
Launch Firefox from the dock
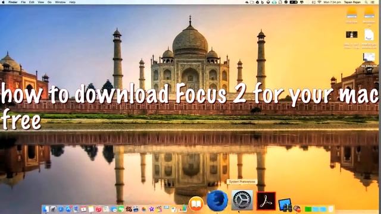coord(217,200)
